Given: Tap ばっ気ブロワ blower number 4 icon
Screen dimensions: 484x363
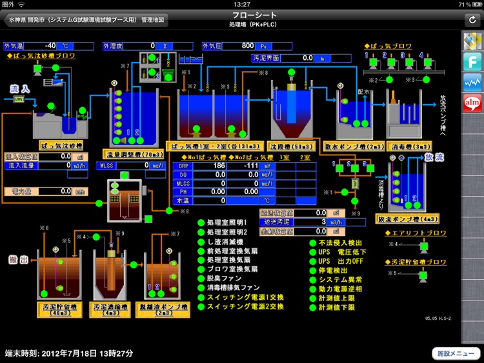Looking at the screenshot, I should pyautogui.click(x=427, y=63).
